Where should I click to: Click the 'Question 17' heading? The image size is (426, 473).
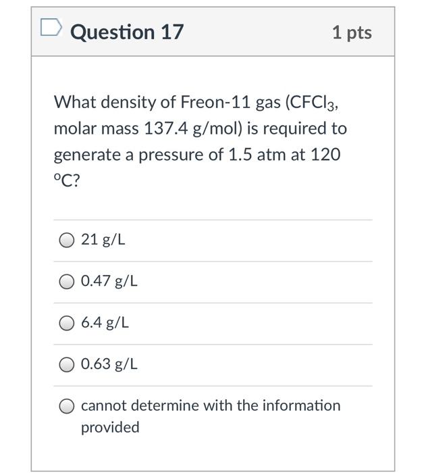[x=127, y=32]
